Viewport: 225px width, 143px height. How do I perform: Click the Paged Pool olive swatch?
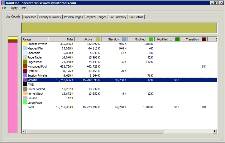pyautogui.click(x=25, y=62)
